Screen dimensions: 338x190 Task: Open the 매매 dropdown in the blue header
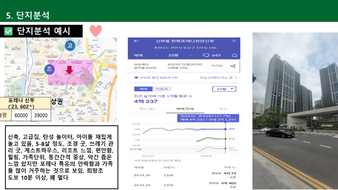[x=146, y=55]
